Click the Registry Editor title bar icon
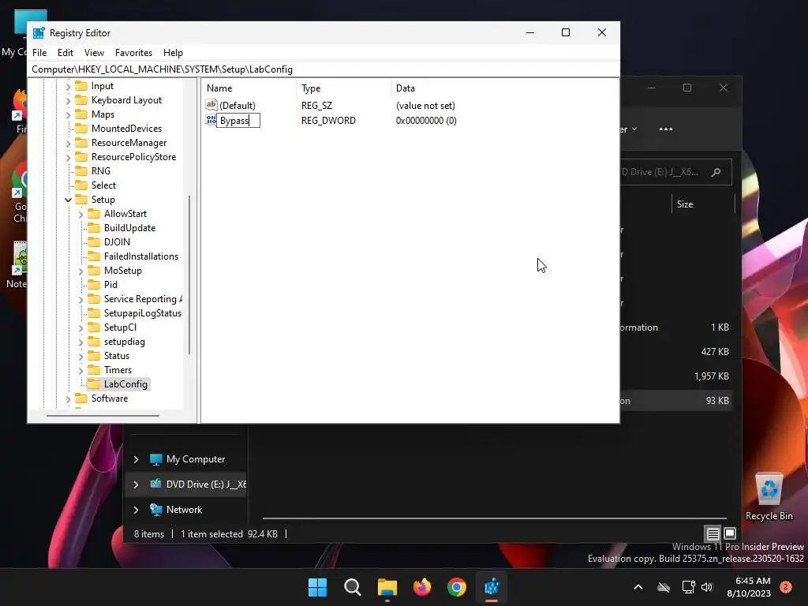Viewport: 808px width, 606px height. (x=39, y=33)
